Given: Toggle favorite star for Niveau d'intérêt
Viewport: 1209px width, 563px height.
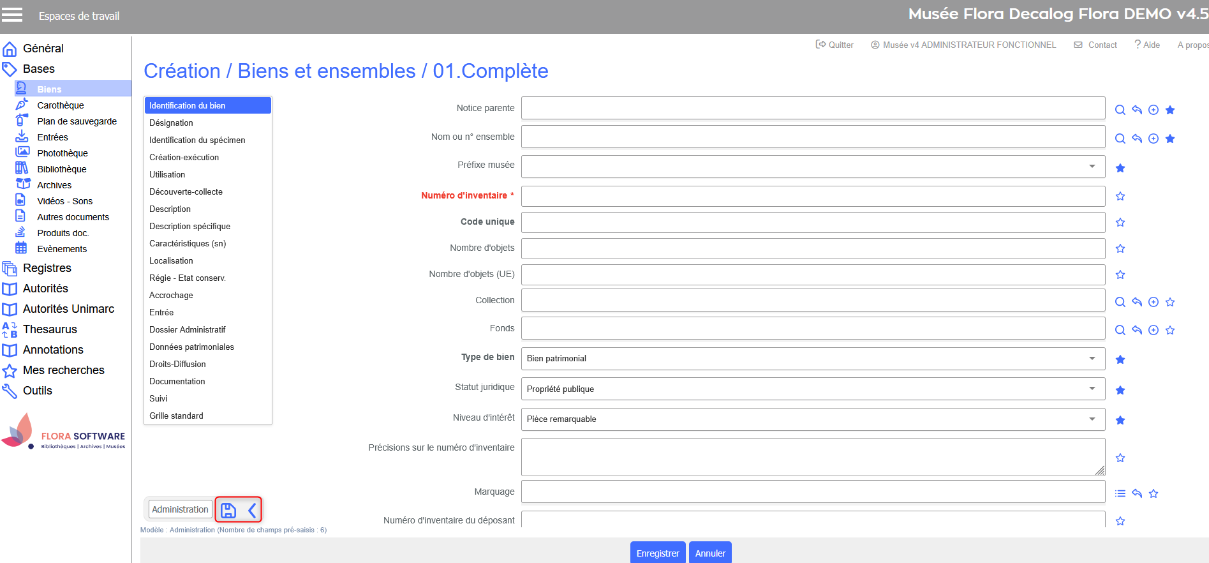Looking at the screenshot, I should point(1120,420).
